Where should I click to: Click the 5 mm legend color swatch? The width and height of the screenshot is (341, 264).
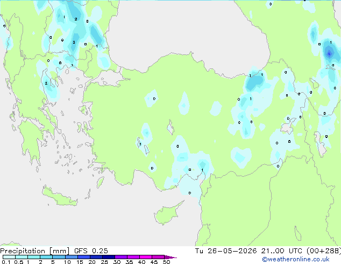(59, 257)
